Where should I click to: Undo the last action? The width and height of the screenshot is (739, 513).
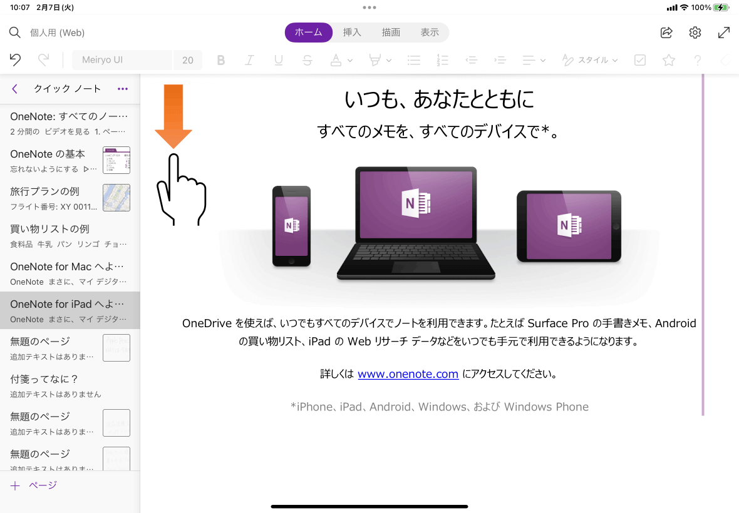15,60
